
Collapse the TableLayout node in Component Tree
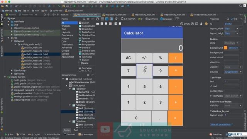point(66,86)
